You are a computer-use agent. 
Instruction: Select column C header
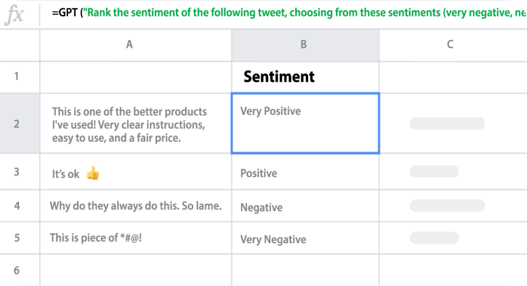pos(450,45)
